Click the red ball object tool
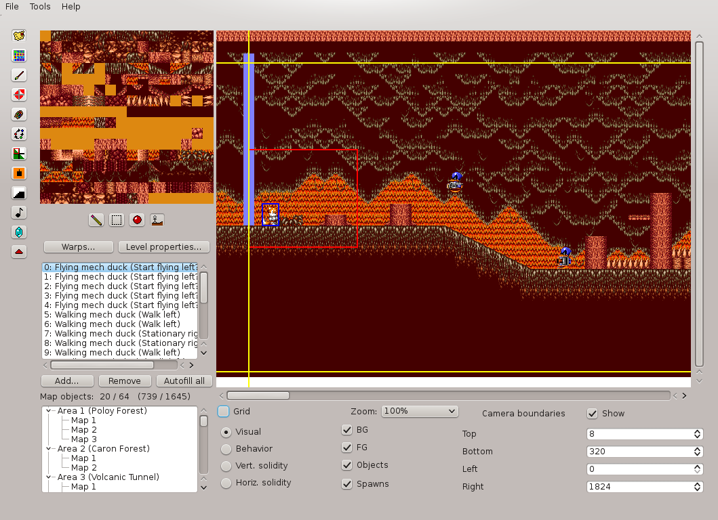 pyautogui.click(x=138, y=220)
